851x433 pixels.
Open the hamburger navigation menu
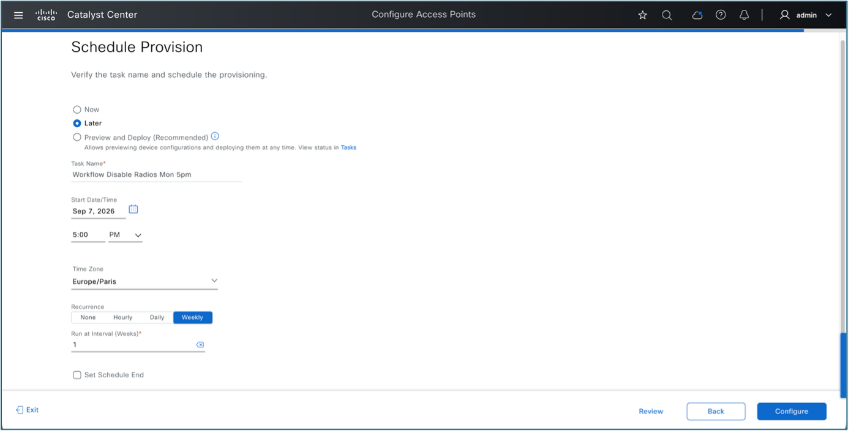18,15
